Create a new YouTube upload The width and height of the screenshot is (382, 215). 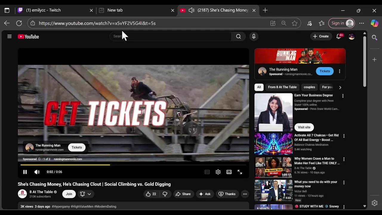[x=321, y=36]
